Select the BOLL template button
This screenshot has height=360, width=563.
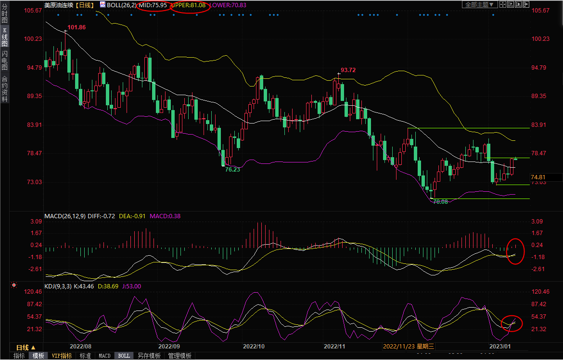124,356
